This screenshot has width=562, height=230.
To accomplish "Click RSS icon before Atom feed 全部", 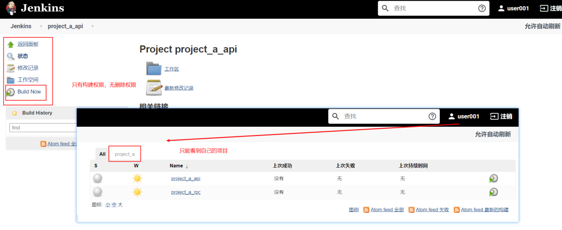I will point(366,210).
